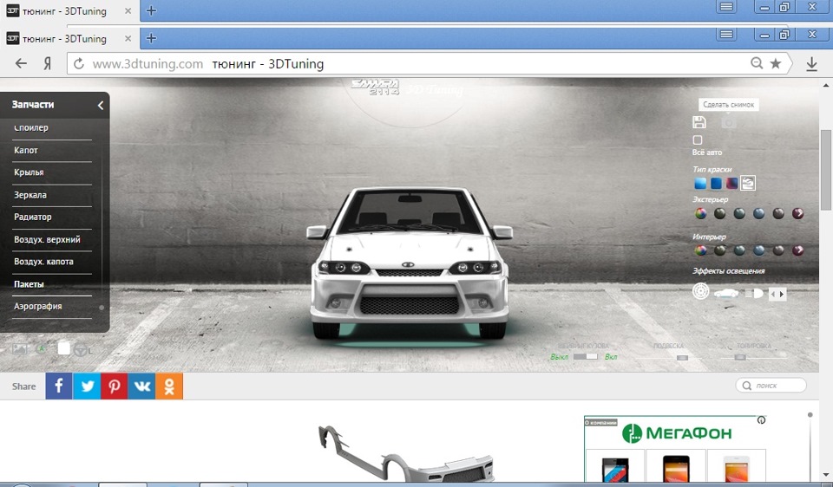Toggle the Шейвинг кузова Выкл/Вкл switch
This screenshot has width=833, height=487.
(586, 356)
